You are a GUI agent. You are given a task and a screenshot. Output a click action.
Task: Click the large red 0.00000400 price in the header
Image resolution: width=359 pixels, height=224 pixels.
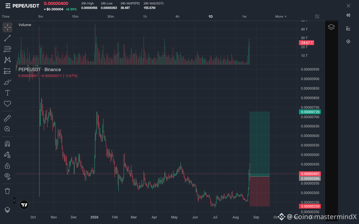[x=56, y=4]
